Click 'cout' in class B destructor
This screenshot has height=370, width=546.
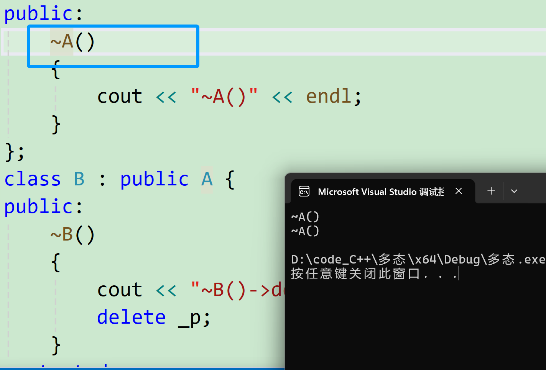(x=120, y=290)
